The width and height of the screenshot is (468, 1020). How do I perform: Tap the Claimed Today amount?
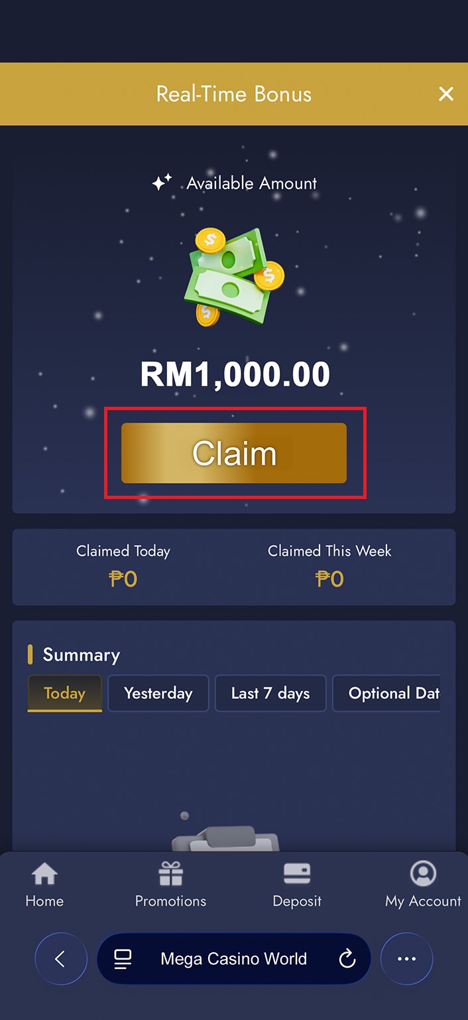click(123, 579)
